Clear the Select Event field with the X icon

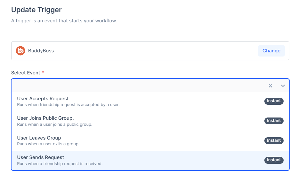pyautogui.click(x=270, y=86)
